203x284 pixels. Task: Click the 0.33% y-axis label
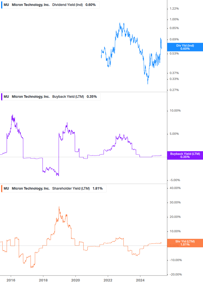pos(174,79)
